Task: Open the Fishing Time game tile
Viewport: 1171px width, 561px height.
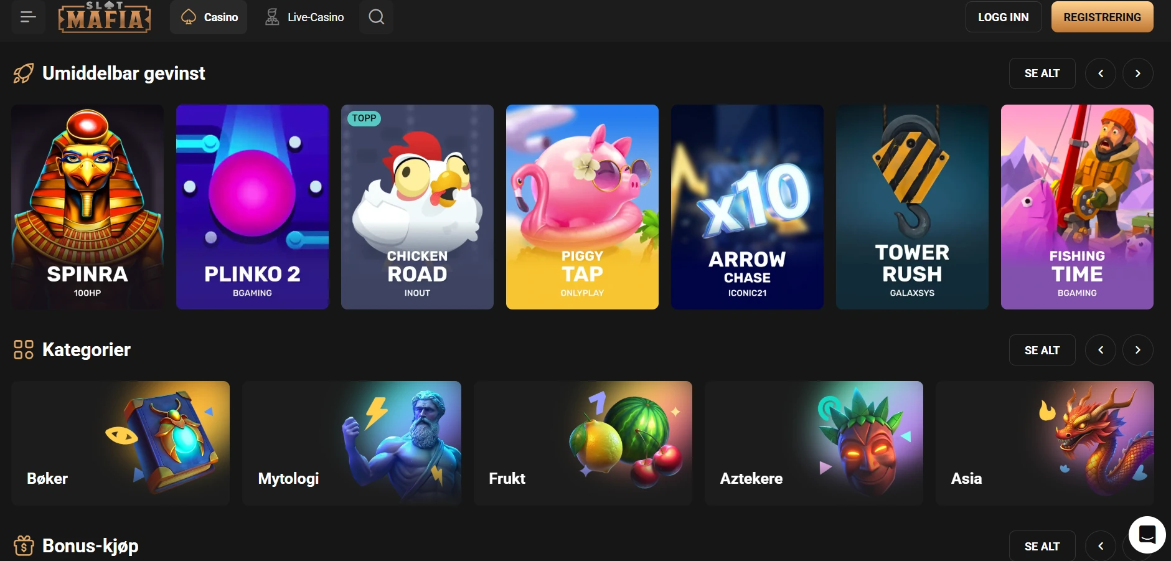Action: point(1077,207)
